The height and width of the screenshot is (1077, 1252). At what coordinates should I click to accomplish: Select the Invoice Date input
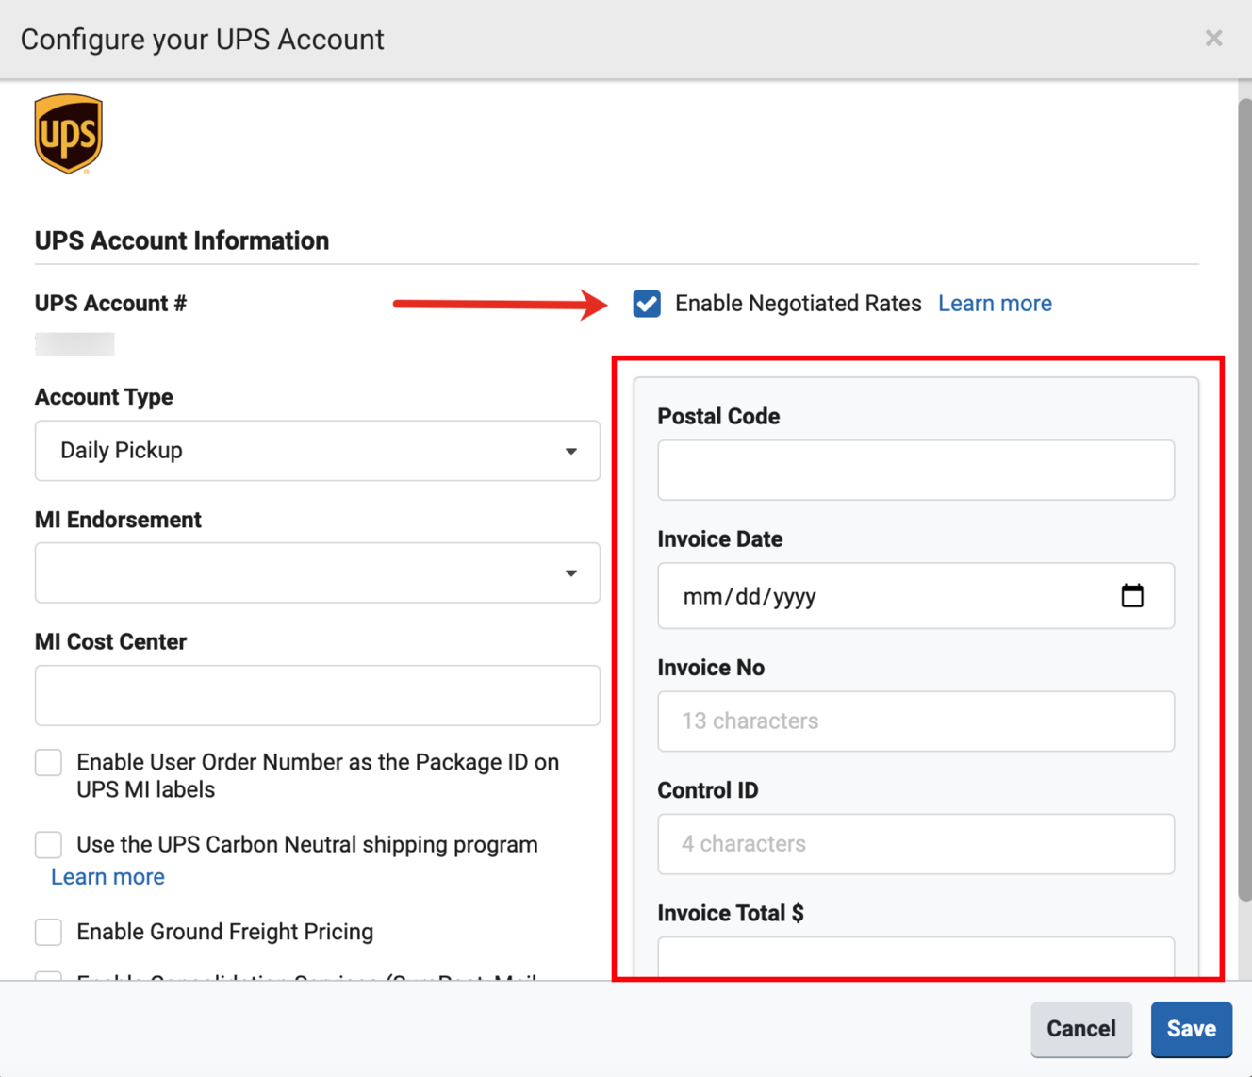916,596
